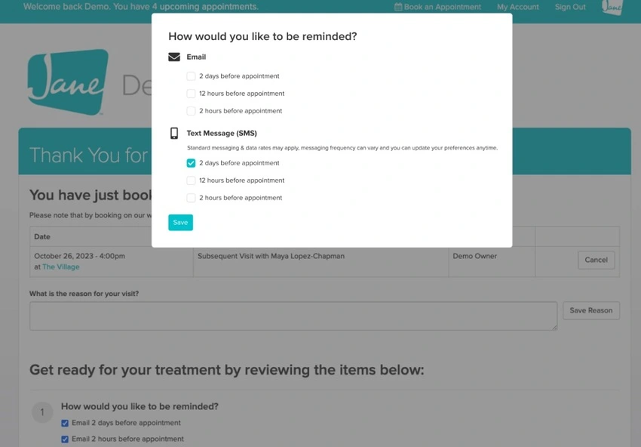Enable email reminder 2 days before appointment
The width and height of the screenshot is (641, 447).
click(x=192, y=76)
